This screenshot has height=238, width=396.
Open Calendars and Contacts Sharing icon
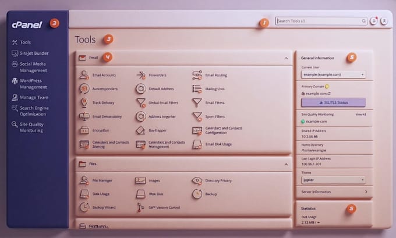tap(84, 144)
